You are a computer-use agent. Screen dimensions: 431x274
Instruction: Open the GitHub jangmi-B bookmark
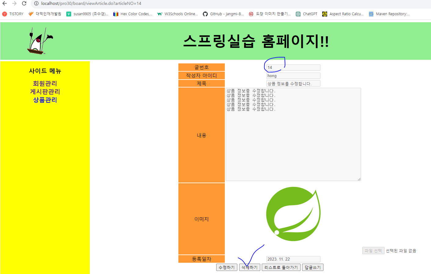tap(223, 14)
